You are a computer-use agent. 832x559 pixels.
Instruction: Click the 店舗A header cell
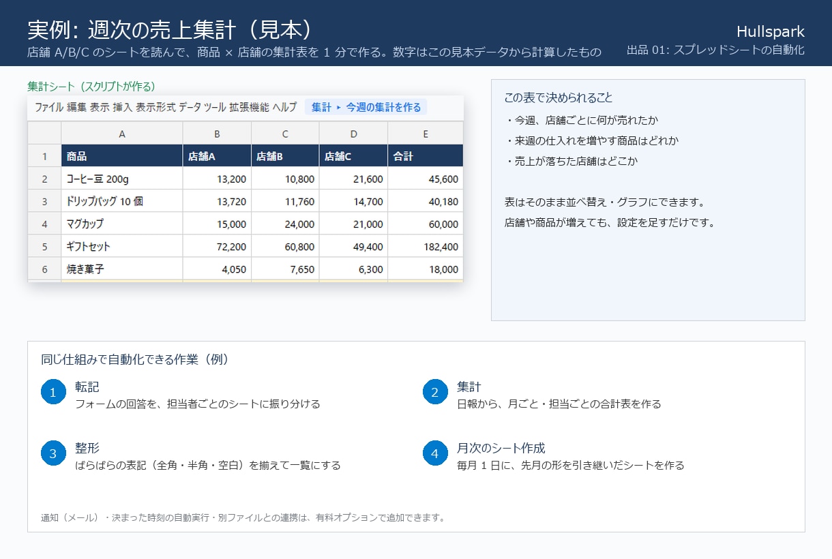click(217, 156)
